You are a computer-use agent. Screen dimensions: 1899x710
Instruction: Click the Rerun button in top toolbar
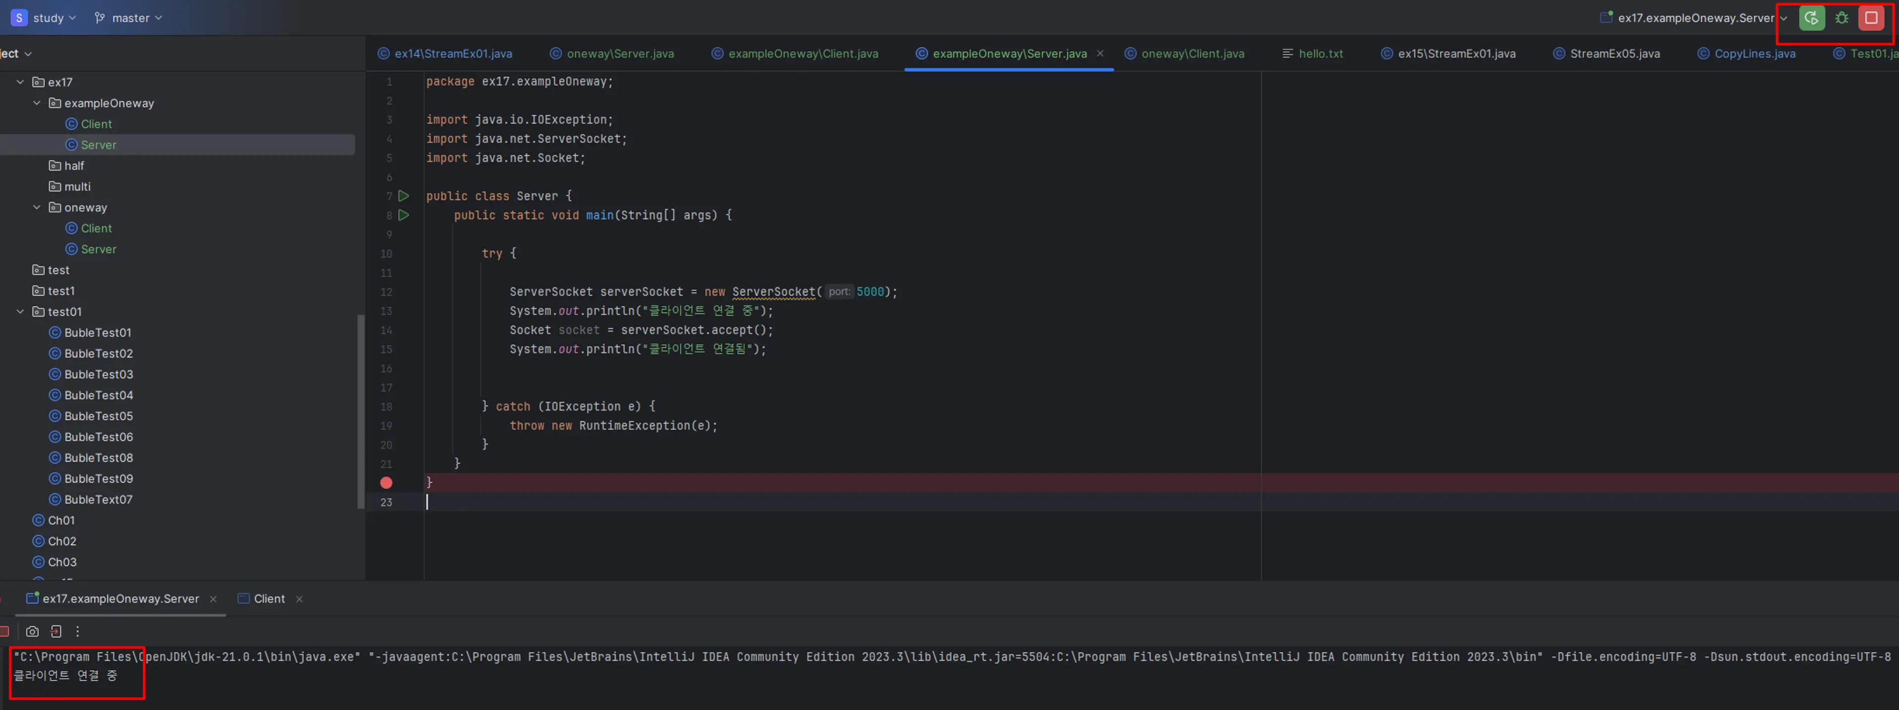(x=1811, y=18)
